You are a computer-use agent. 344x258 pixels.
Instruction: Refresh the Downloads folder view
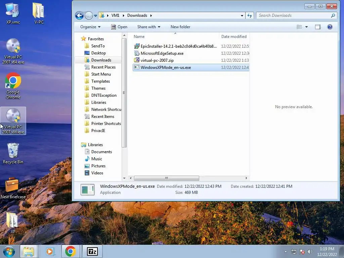pos(250,15)
